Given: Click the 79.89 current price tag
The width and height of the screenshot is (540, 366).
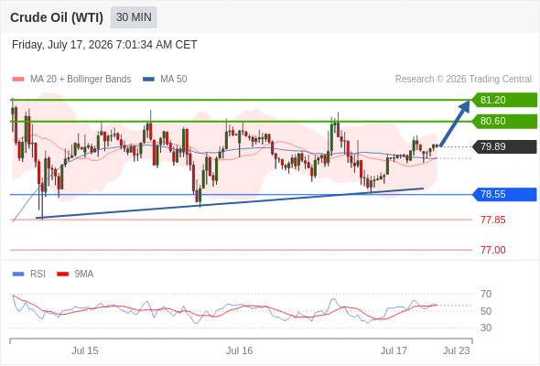Looking at the screenshot, I should [x=504, y=146].
